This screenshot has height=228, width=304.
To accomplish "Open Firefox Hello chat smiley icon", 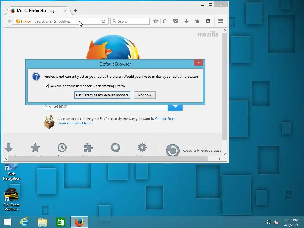I will [x=208, y=21].
